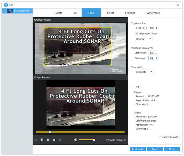Click the fast forward button
Screen dimensions: 184x156
tap(48, 140)
